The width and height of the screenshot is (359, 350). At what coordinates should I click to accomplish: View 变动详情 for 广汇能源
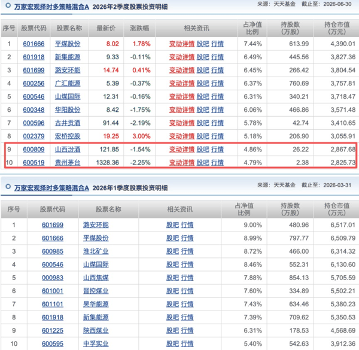(x=182, y=84)
